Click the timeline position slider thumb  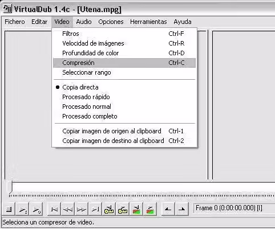[x=9, y=187]
